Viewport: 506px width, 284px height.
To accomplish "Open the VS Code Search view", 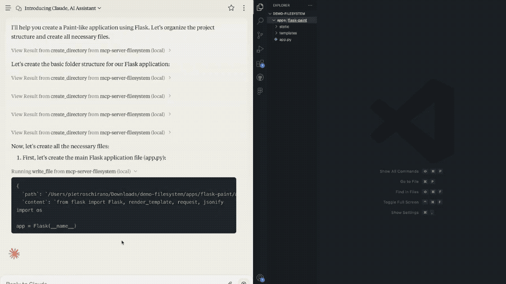I will tap(260, 21).
